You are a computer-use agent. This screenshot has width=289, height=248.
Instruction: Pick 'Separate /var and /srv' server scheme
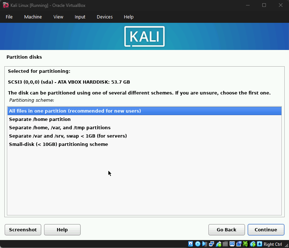tap(68, 136)
